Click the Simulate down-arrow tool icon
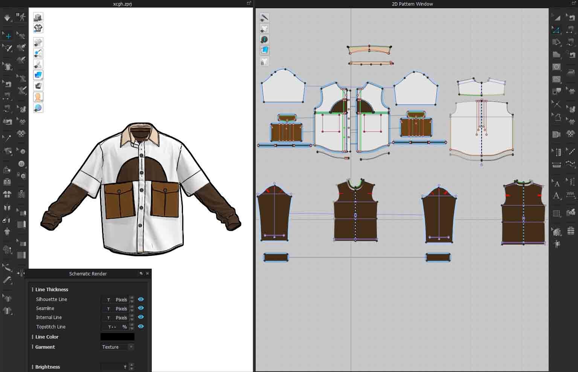The width and height of the screenshot is (578, 372). tap(7, 17)
